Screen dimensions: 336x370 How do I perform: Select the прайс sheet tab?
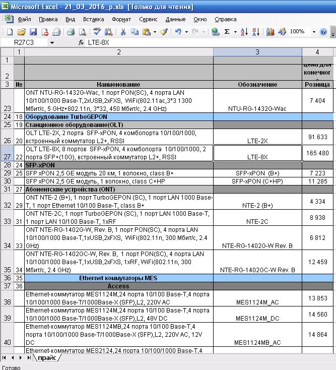coord(47,358)
